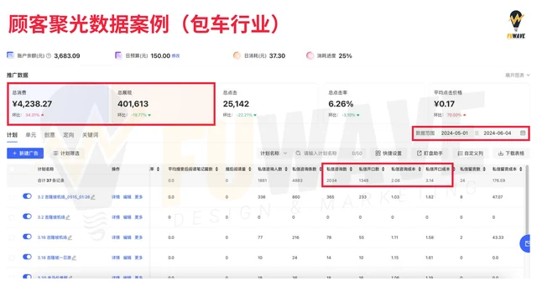Select the 总消费 ¥4,238.27 metric card
Screen dimensions: 537x302
coord(58,104)
